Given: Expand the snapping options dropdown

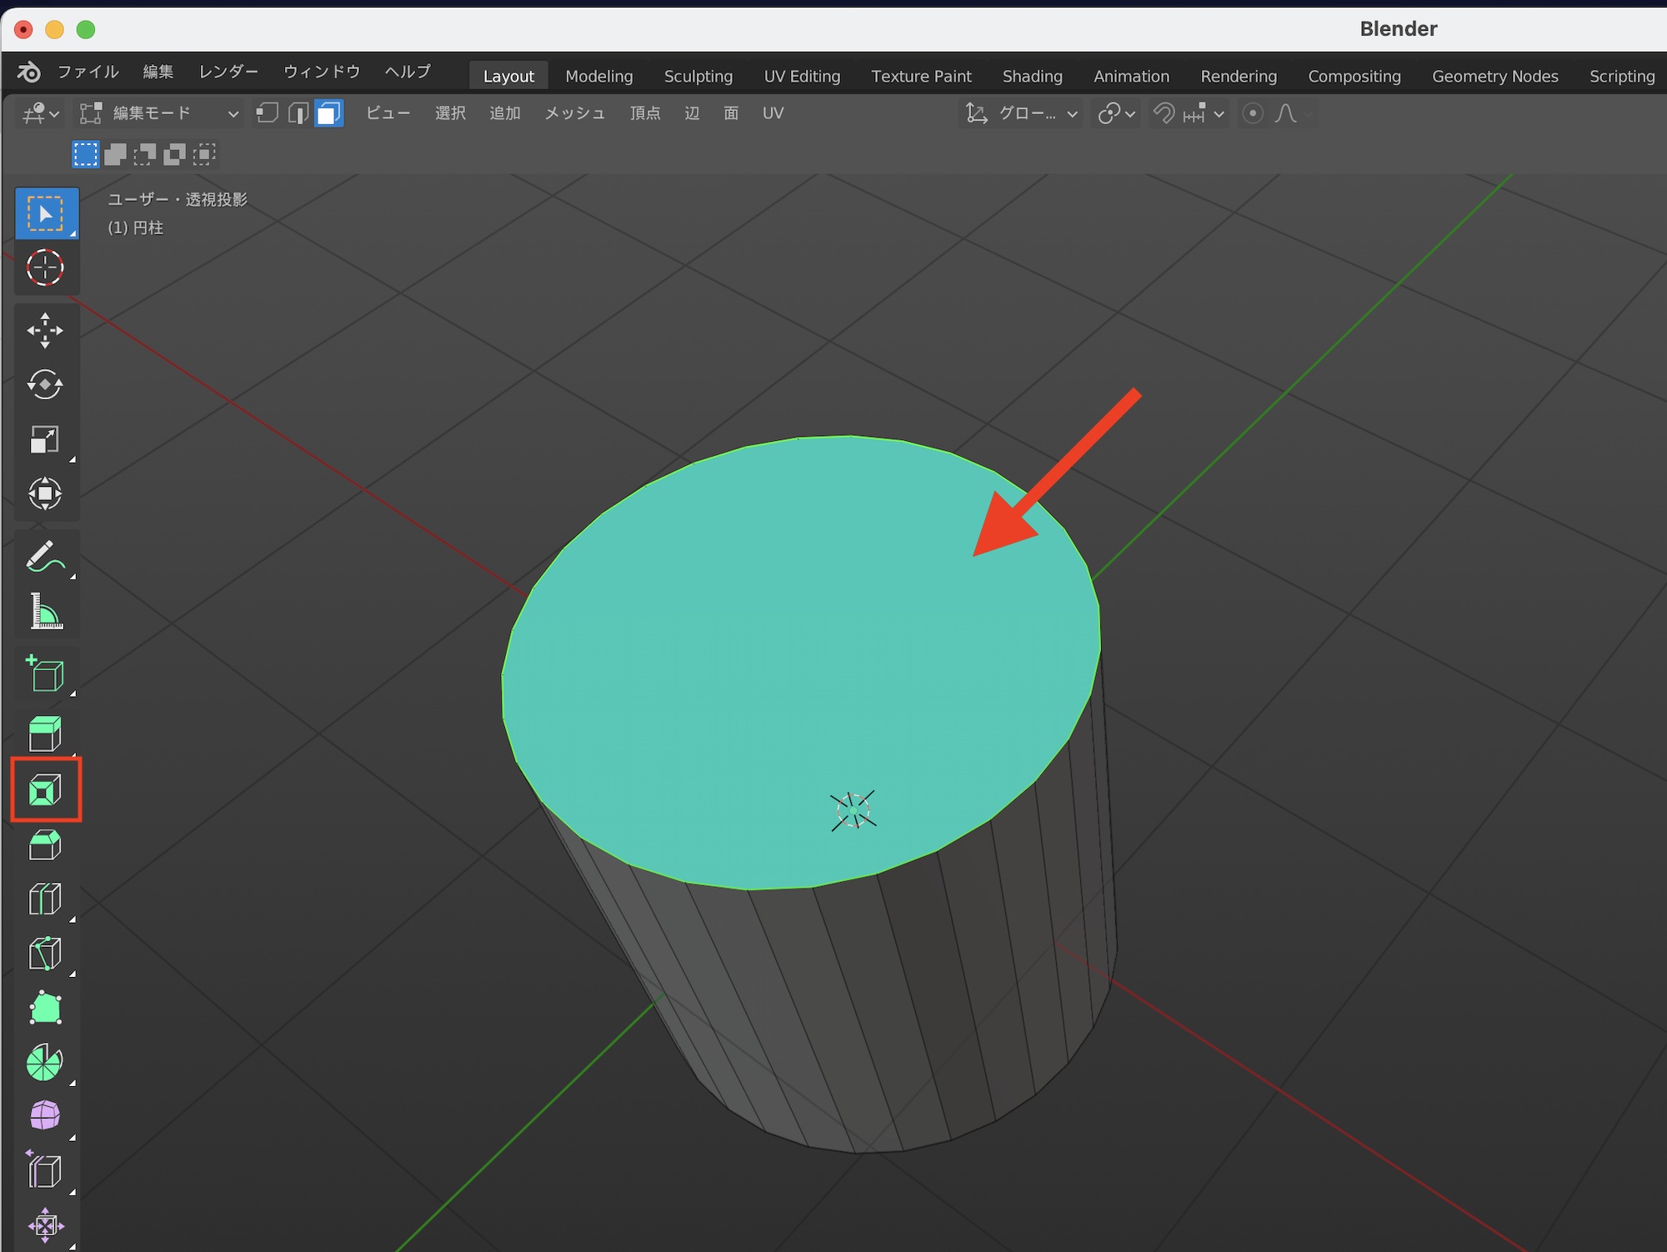Looking at the screenshot, I should click(x=1219, y=114).
